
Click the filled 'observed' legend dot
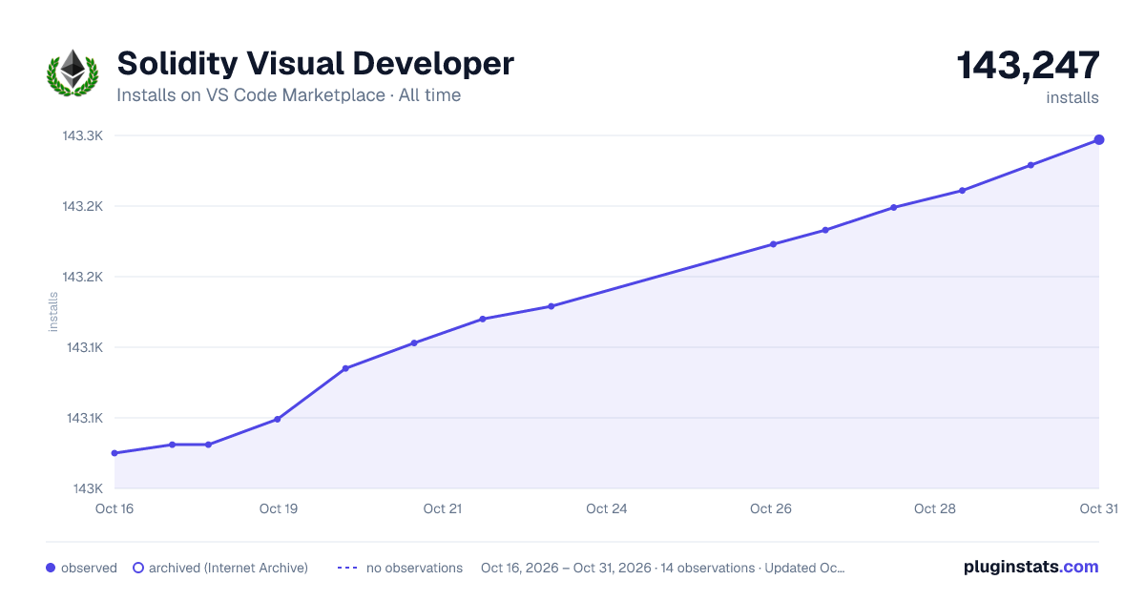pos(51,568)
